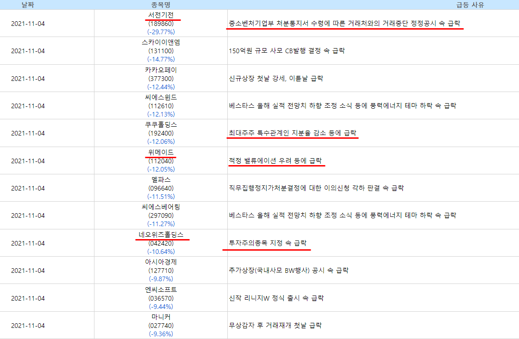Click stock code (131100)
Viewport: 519px width, 339px height.
pyautogui.click(x=161, y=51)
